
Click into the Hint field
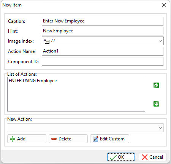pos(103,31)
